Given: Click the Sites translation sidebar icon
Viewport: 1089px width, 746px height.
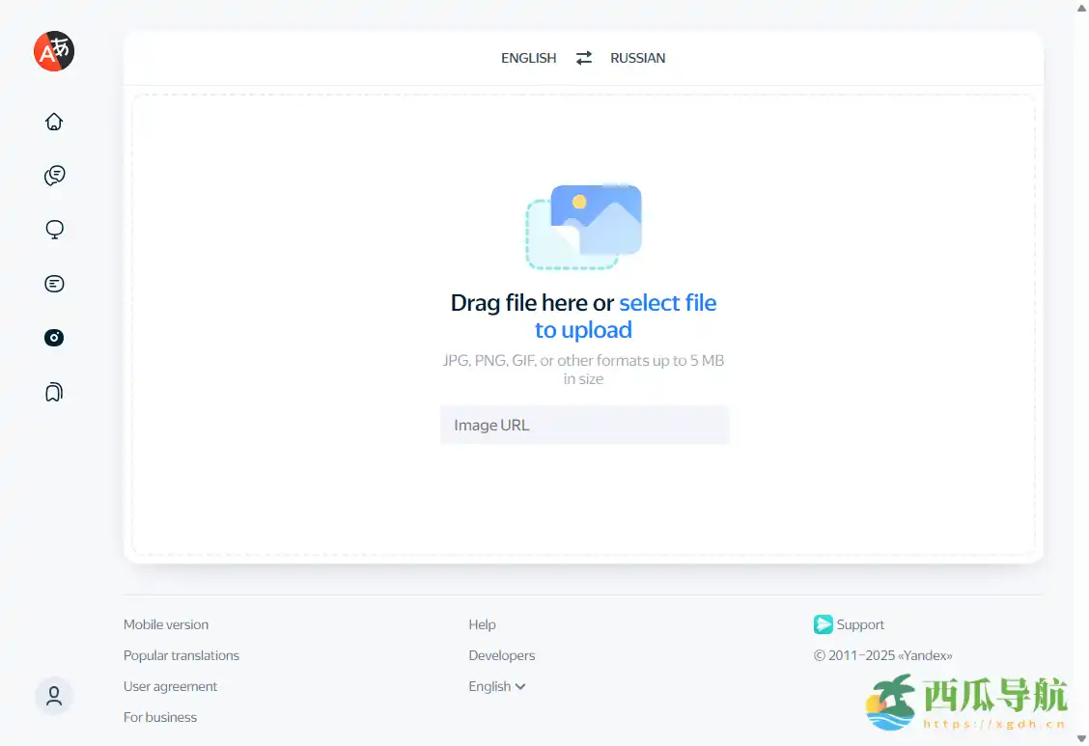Looking at the screenshot, I should [54, 229].
